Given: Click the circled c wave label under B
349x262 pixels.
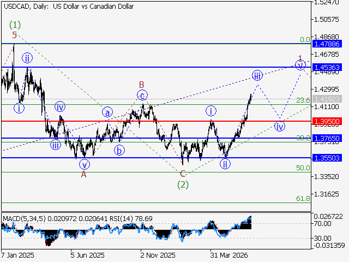Looking at the screenshot, I should (142, 96).
